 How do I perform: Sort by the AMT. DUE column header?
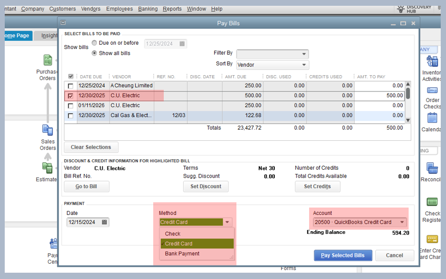coord(235,77)
